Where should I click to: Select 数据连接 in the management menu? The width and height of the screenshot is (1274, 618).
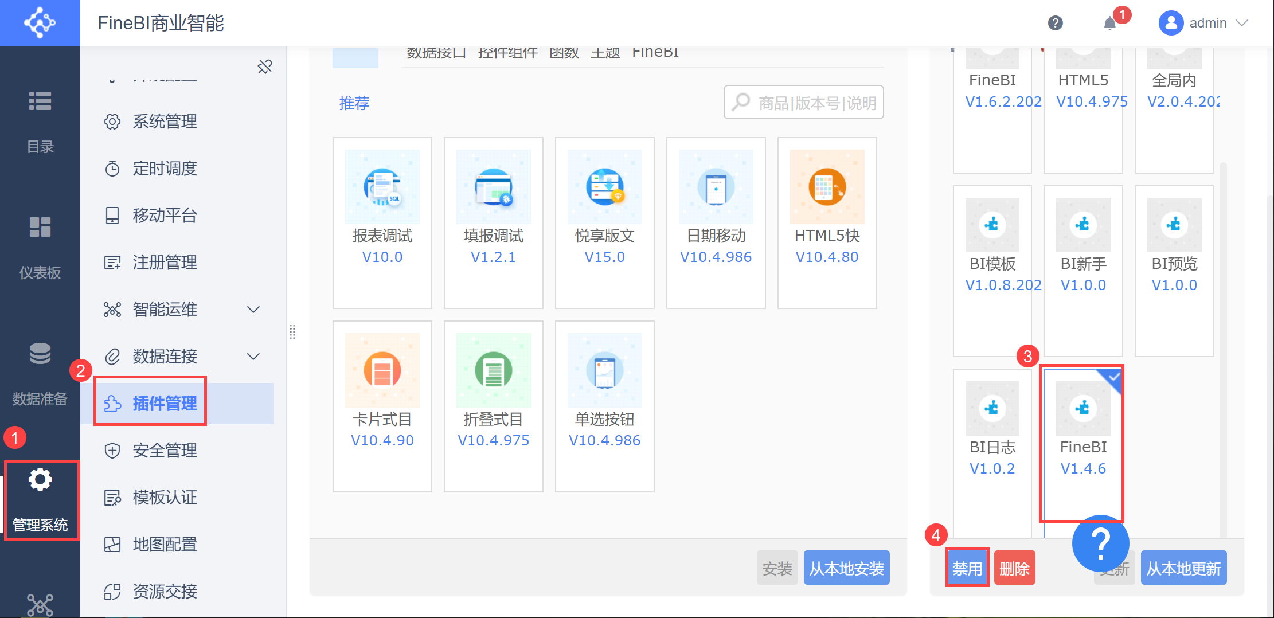165,357
